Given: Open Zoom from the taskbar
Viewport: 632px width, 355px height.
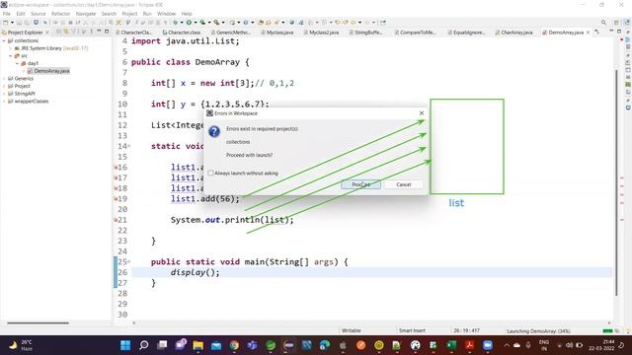Looking at the screenshot, I should (x=488, y=345).
